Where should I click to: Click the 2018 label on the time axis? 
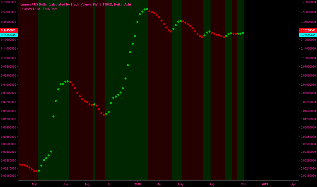(x=137, y=184)
